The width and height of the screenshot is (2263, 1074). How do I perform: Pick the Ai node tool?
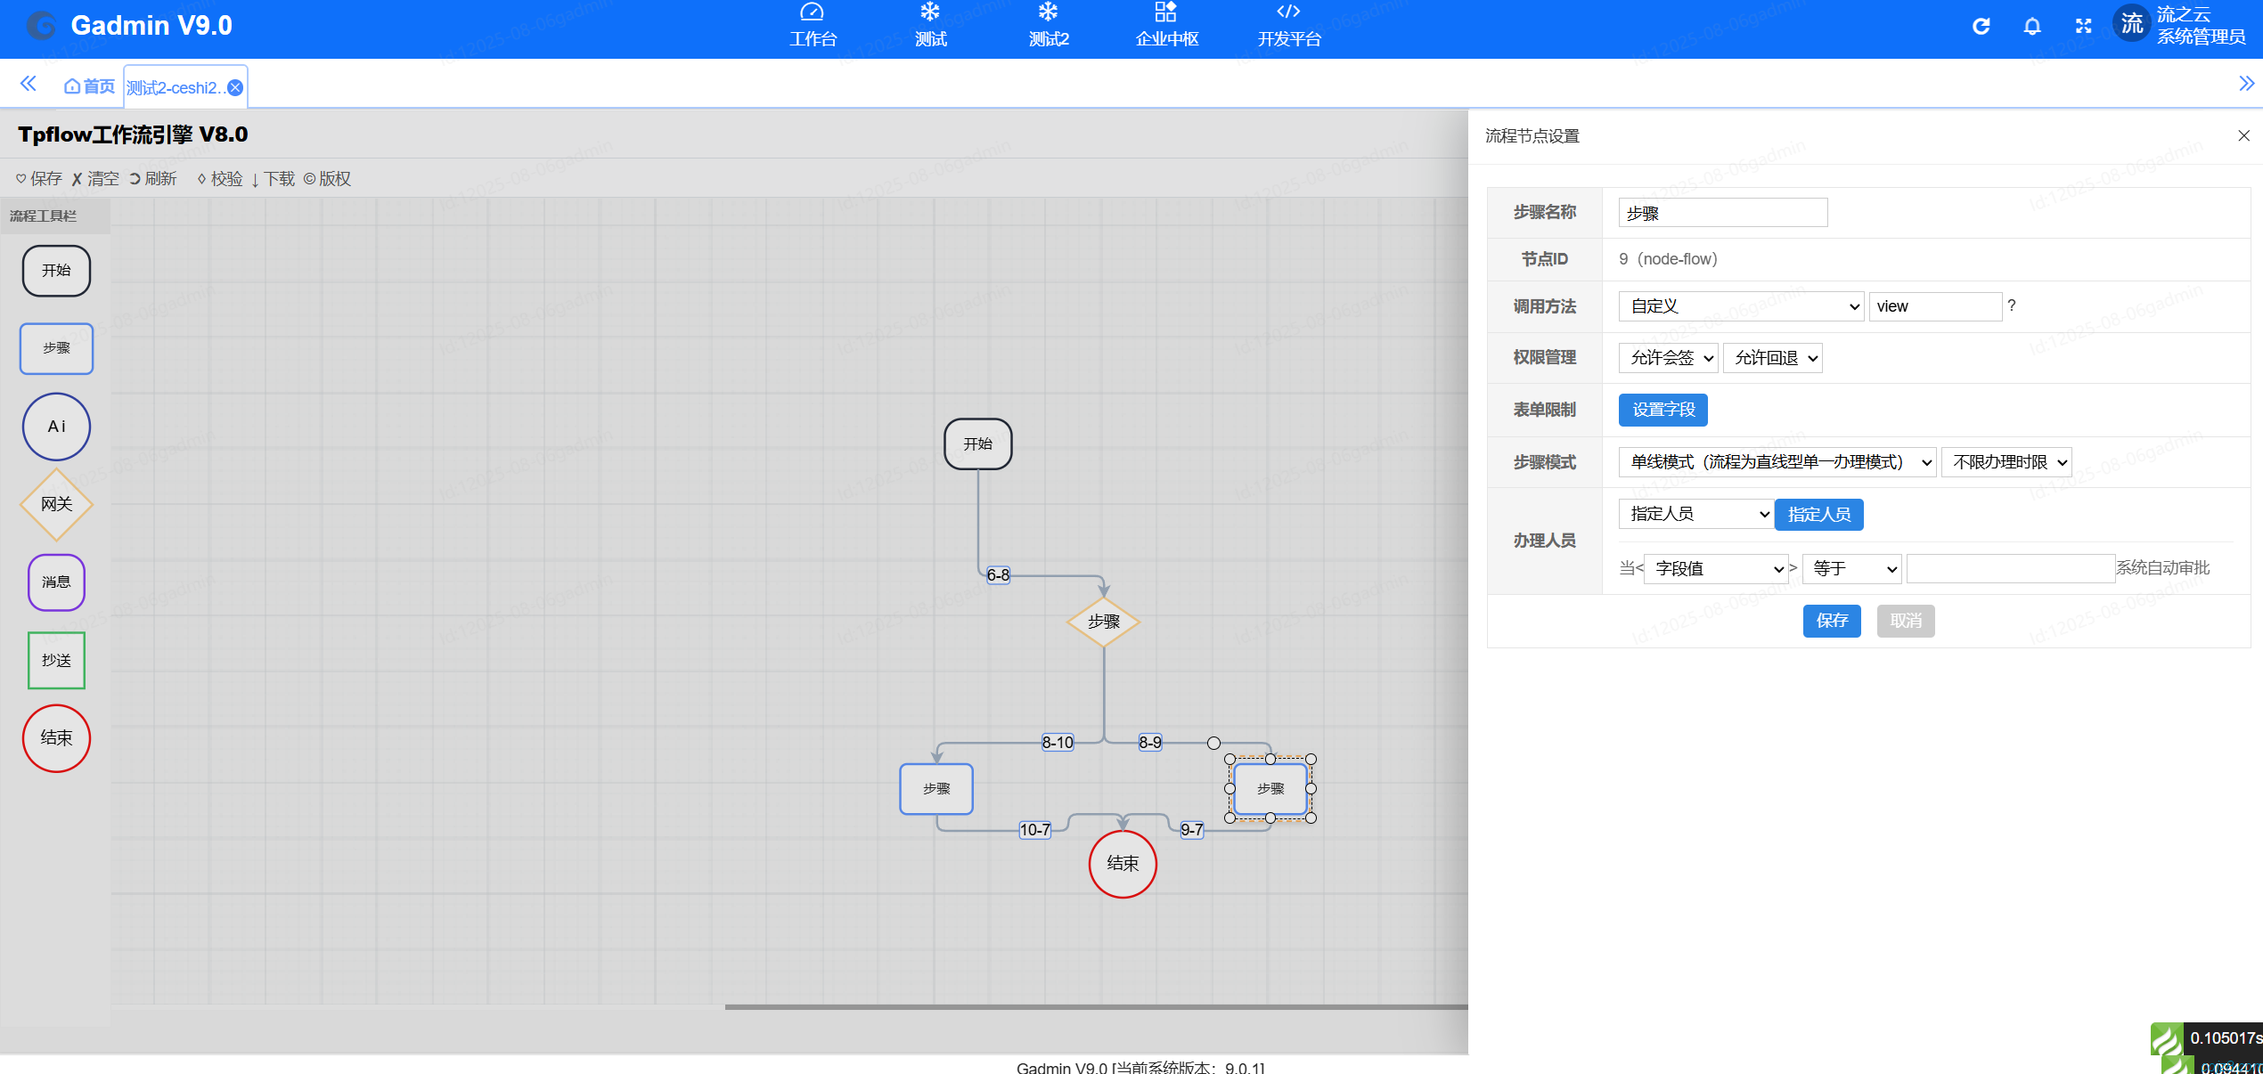click(x=56, y=427)
